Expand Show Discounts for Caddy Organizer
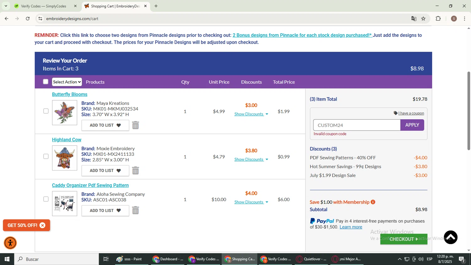This screenshot has width=471, height=265. click(251, 202)
